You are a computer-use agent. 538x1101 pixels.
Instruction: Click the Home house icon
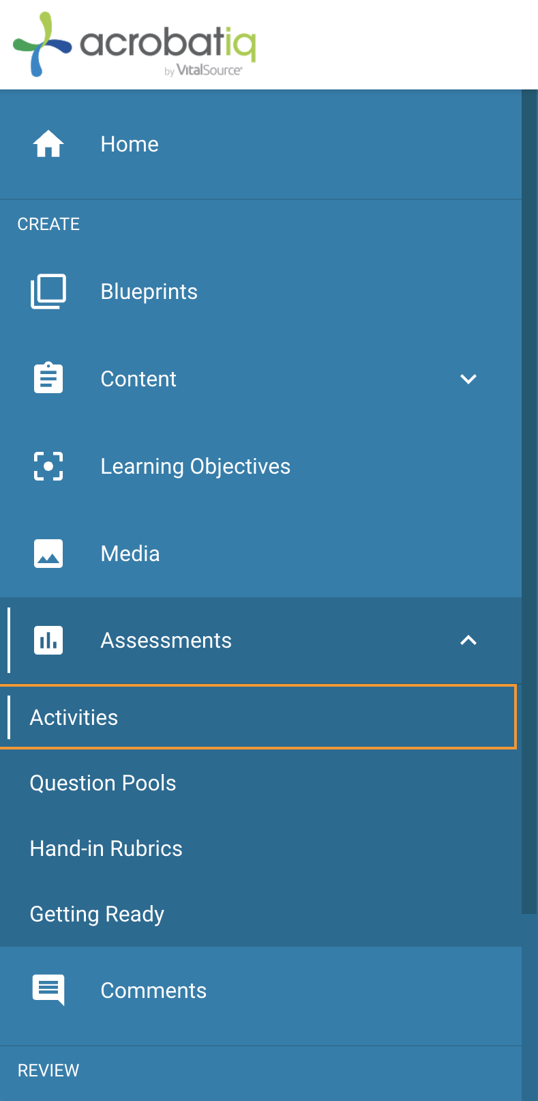point(48,144)
